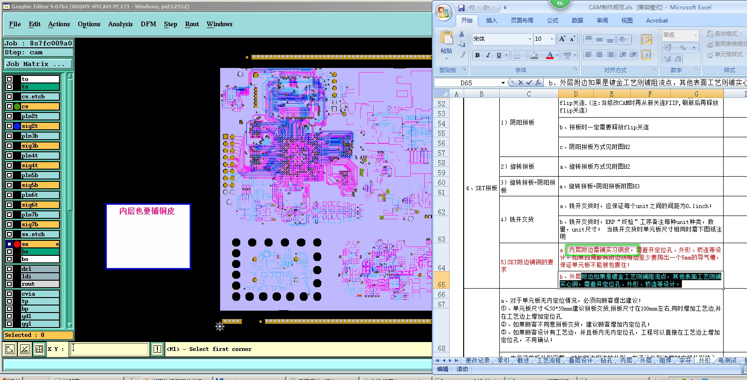Screen dimensions: 747x380
Task: Toggle display of the drl layer checkbox
Action: tap(9, 269)
